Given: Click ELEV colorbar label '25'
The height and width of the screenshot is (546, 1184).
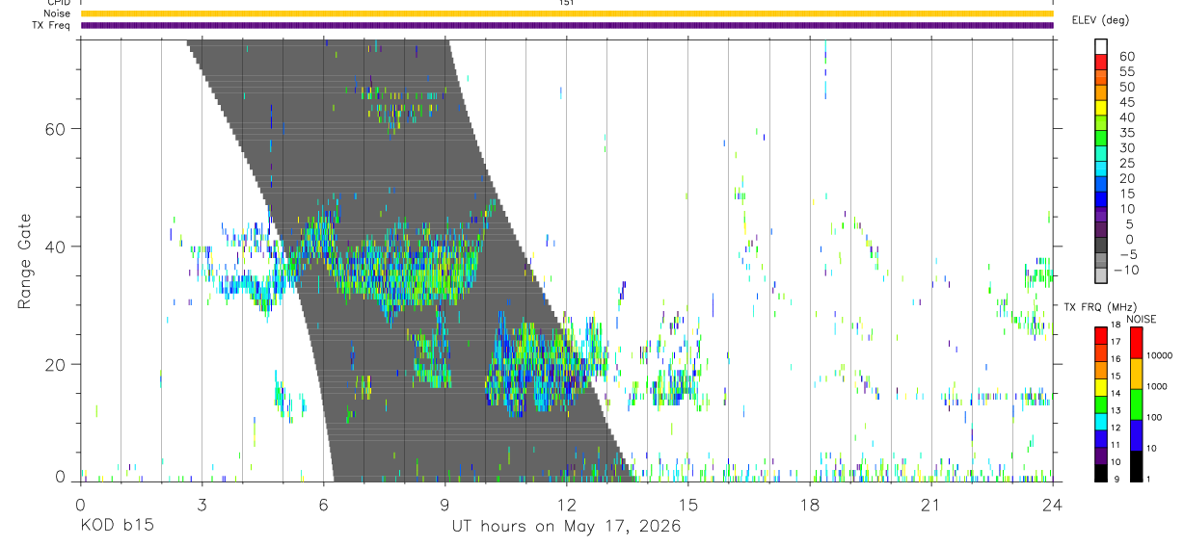Looking at the screenshot, I should [x=1126, y=163].
